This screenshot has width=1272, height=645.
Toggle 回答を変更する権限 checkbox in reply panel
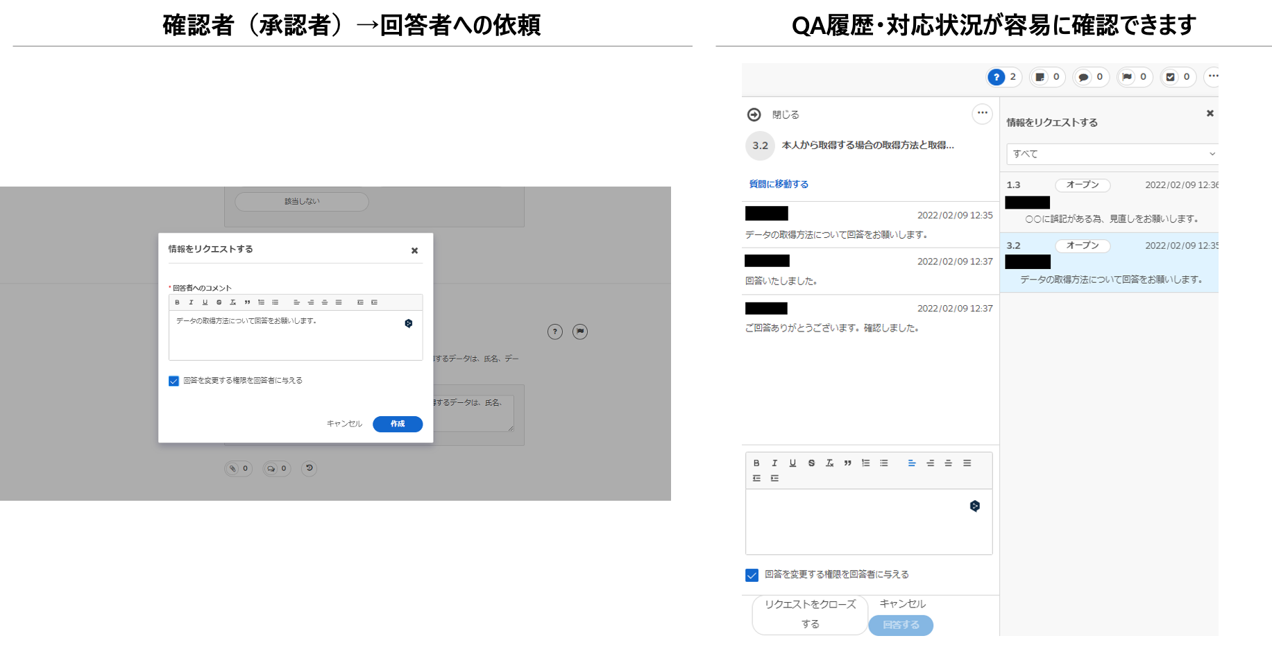(x=752, y=575)
